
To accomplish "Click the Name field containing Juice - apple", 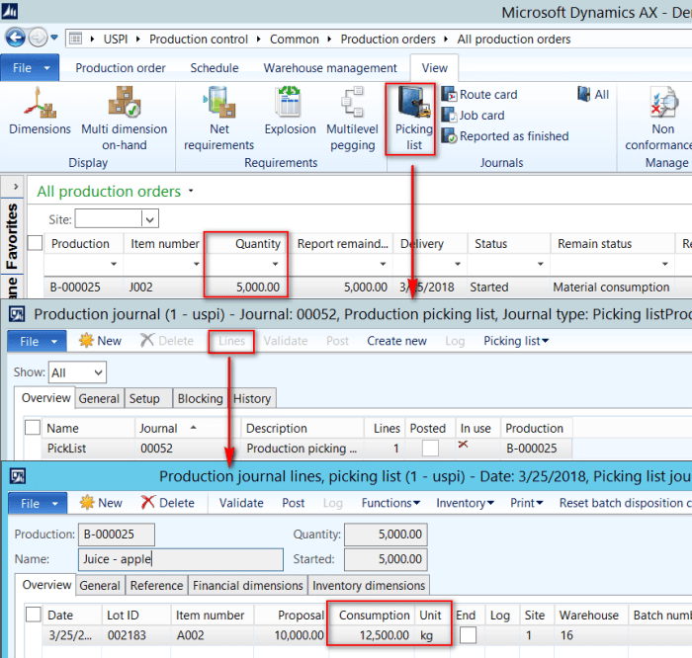I will click(178, 557).
